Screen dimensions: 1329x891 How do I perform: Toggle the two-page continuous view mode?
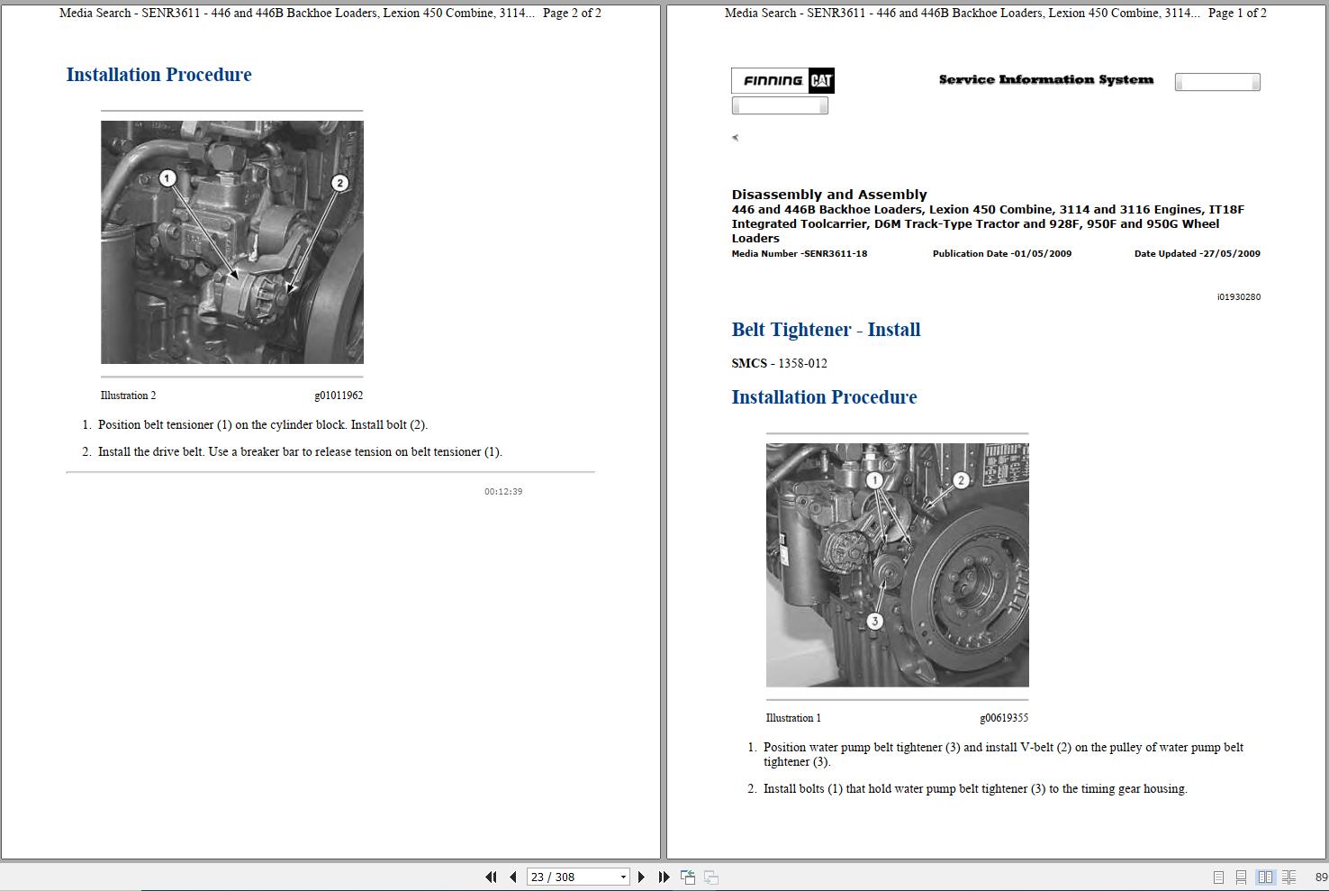coord(1288,876)
